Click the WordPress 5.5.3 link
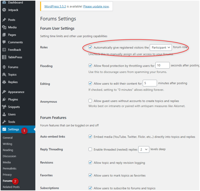The height and width of the screenshot is (191, 200). click(x=55, y=6)
